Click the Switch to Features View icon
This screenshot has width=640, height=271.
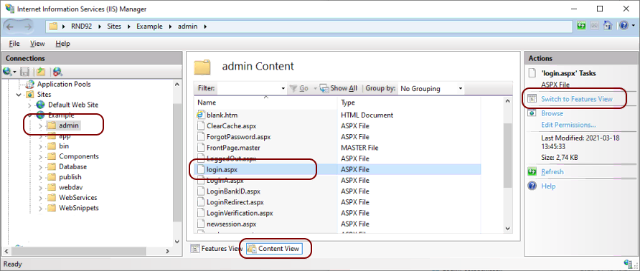[532, 99]
